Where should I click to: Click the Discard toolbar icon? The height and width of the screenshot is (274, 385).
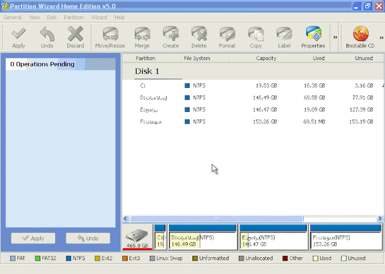coord(75,37)
